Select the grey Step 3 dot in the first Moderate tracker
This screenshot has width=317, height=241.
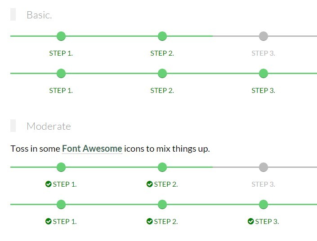click(x=263, y=167)
